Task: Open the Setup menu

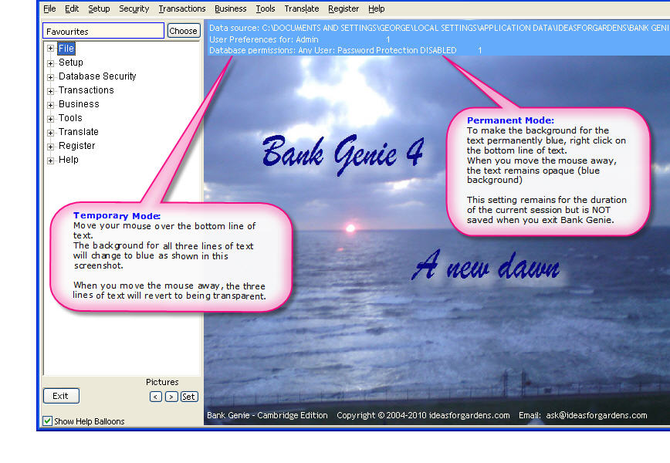Action: (x=99, y=8)
